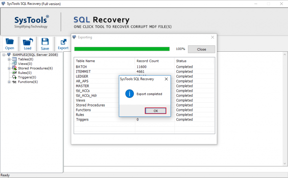Click the Record Count column header
Screen dimensions: 288x178
[x=148, y=61]
